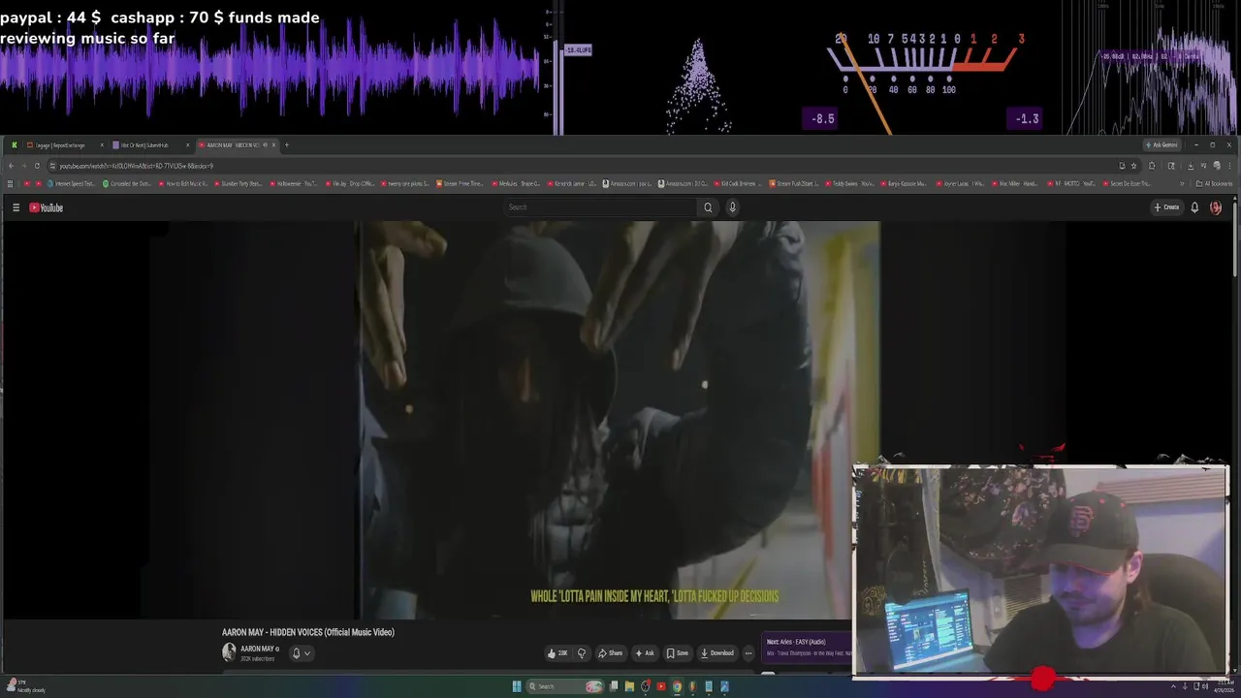This screenshot has width=1241, height=698.
Task: Open the Slumber Party bookmark
Action: 238,183
